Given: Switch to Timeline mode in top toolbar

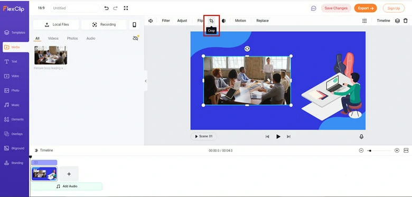Looking at the screenshot, I should pyautogui.click(x=383, y=21).
